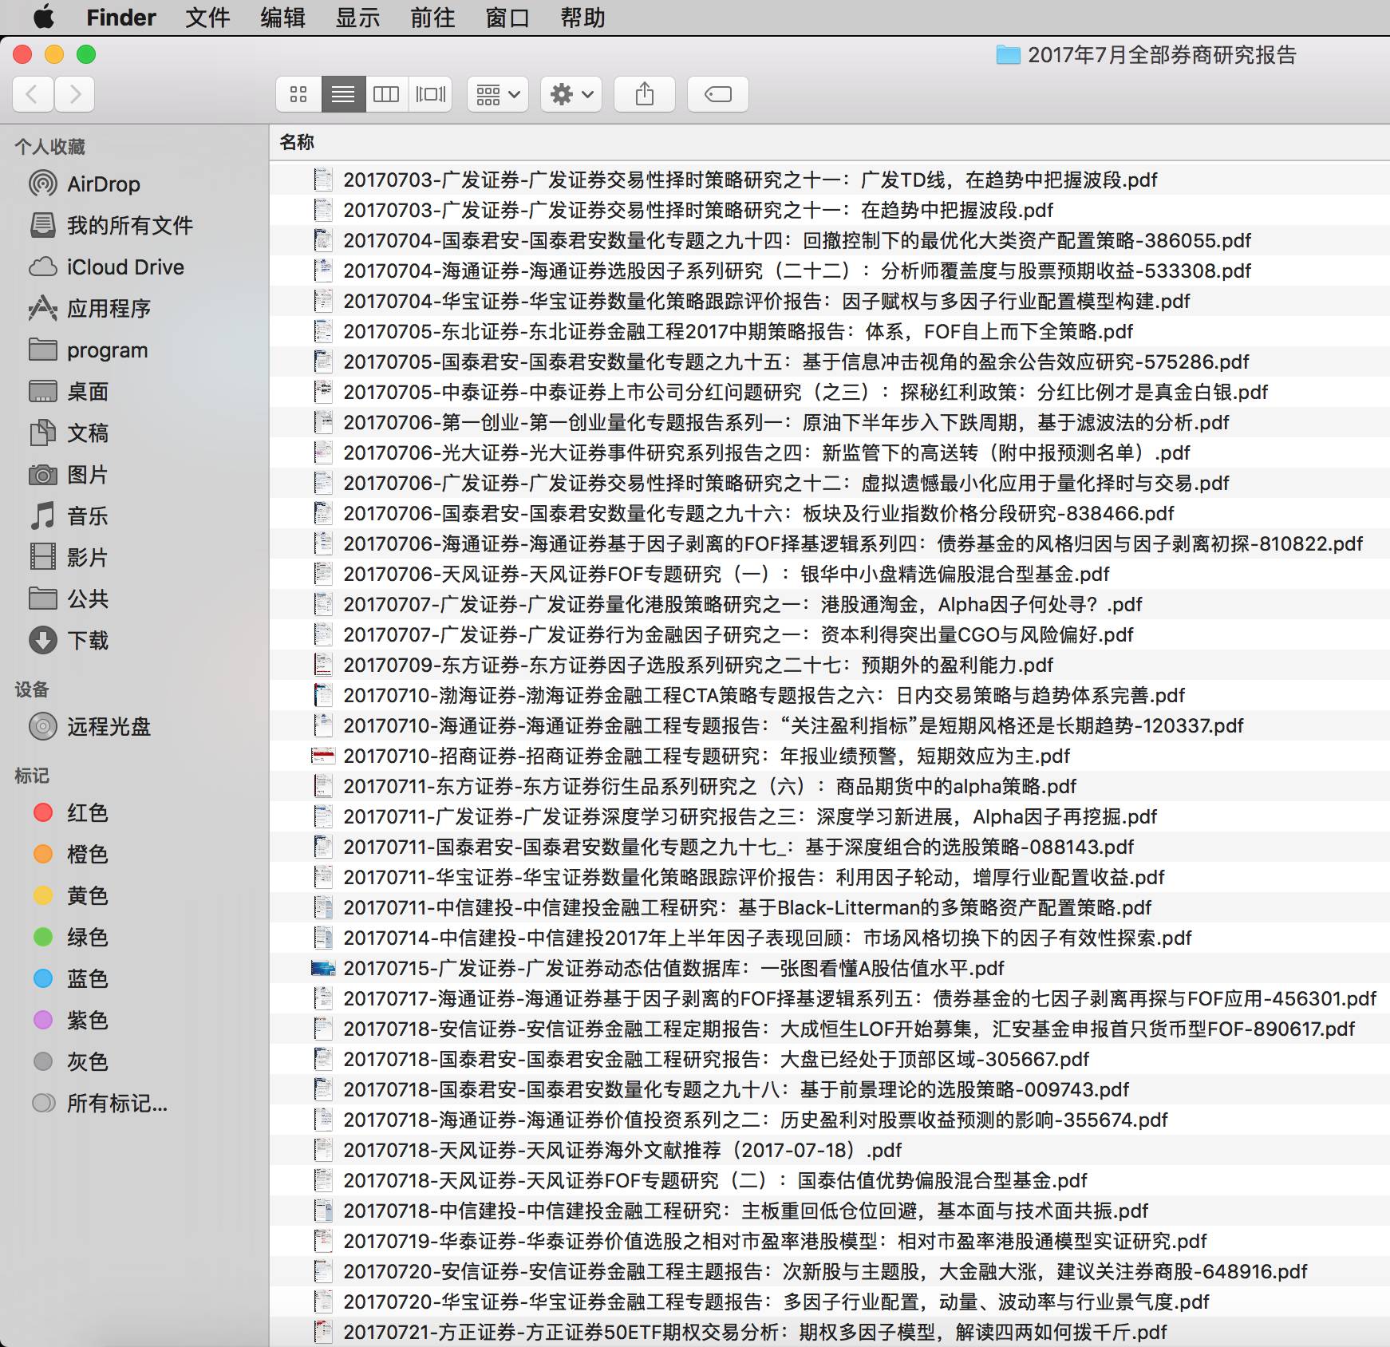Screen dimensions: 1390x1347
Task: Filter by the red tag 红色
Action: tap(71, 813)
